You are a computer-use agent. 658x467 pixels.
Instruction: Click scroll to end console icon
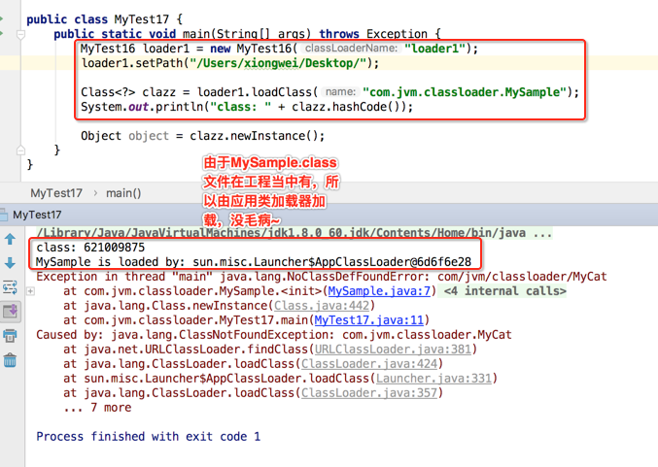(10, 312)
